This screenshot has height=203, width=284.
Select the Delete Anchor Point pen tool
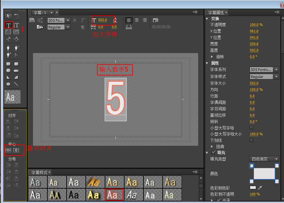click(16, 48)
